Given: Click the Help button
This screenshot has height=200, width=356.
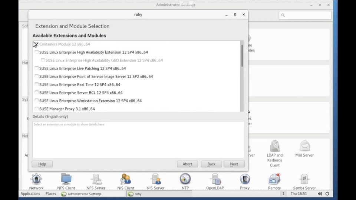Looking at the screenshot, I should click(42, 164).
